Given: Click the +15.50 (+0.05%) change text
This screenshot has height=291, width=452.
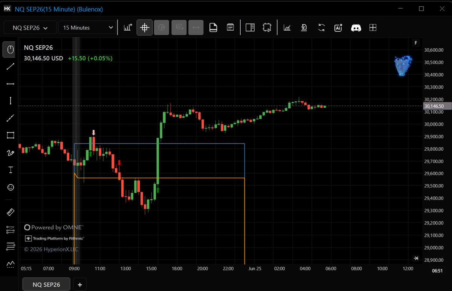Looking at the screenshot, I should [x=90, y=58].
